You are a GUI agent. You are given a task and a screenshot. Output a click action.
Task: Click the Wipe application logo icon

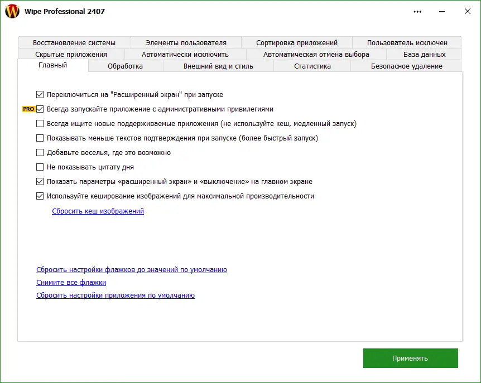12,11
